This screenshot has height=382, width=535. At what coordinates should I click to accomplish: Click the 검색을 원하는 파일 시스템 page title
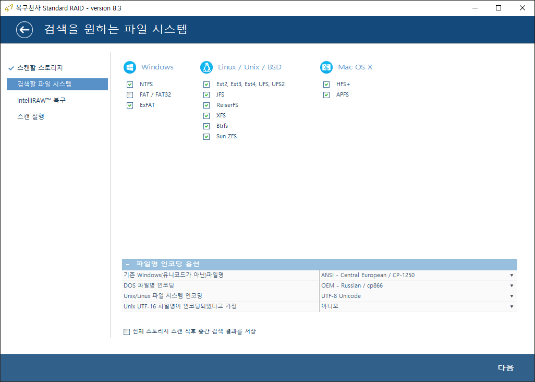tap(116, 29)
